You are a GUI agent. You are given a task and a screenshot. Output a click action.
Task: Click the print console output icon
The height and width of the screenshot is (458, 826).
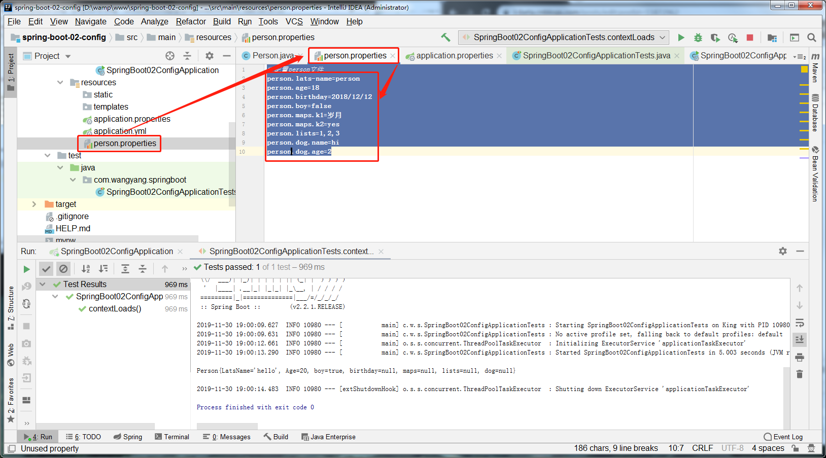[800, 357]
